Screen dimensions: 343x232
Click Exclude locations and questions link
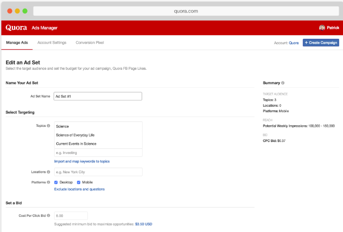pyautogui.click(x=80, y=189)
